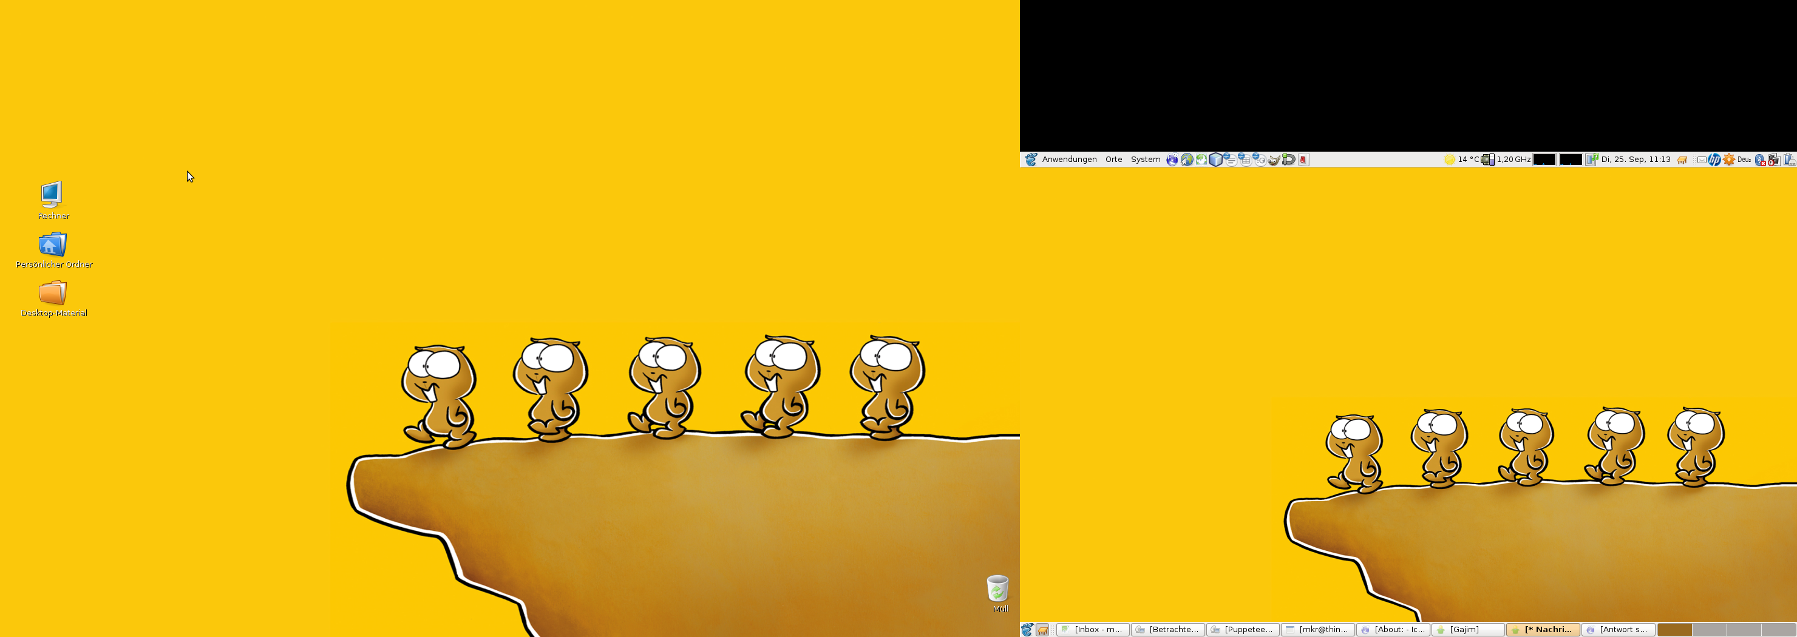Launch OpenOffice Writer from the panel

[x=1231, y=160]
